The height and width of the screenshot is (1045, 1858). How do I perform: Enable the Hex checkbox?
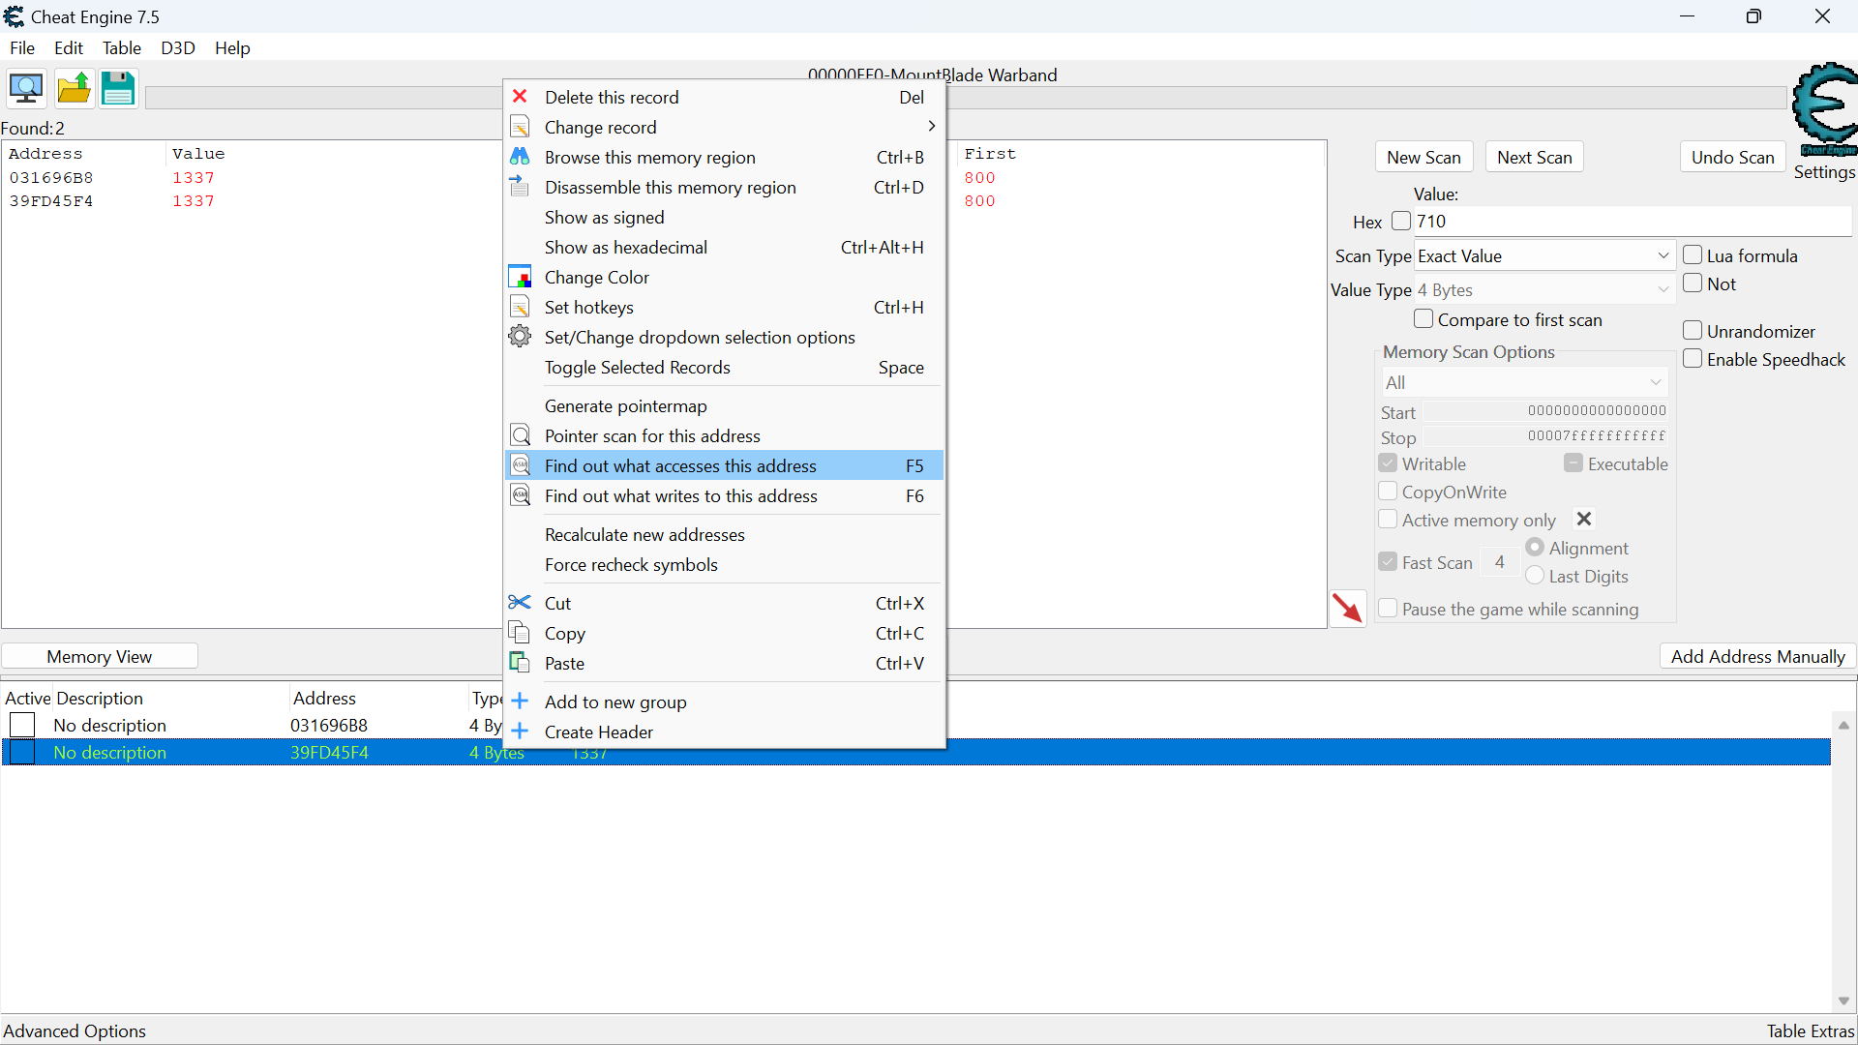(1400, 222)
